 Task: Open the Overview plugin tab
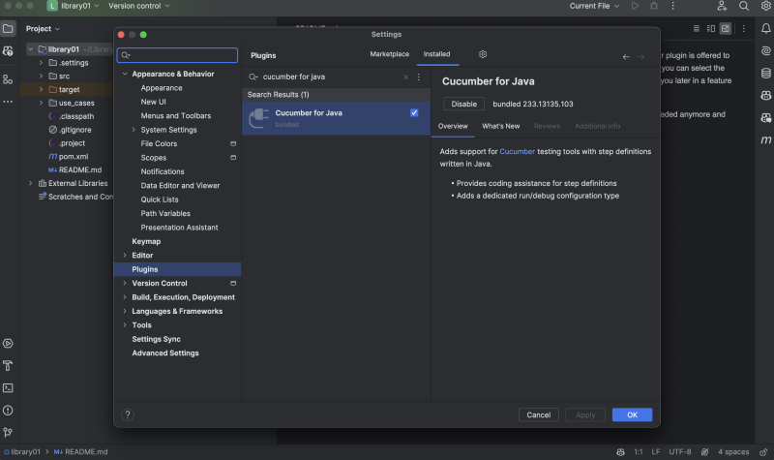453,126
